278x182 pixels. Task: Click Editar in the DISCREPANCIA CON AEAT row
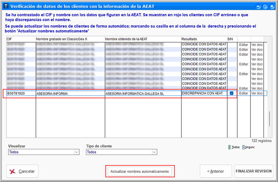point(243,93)
